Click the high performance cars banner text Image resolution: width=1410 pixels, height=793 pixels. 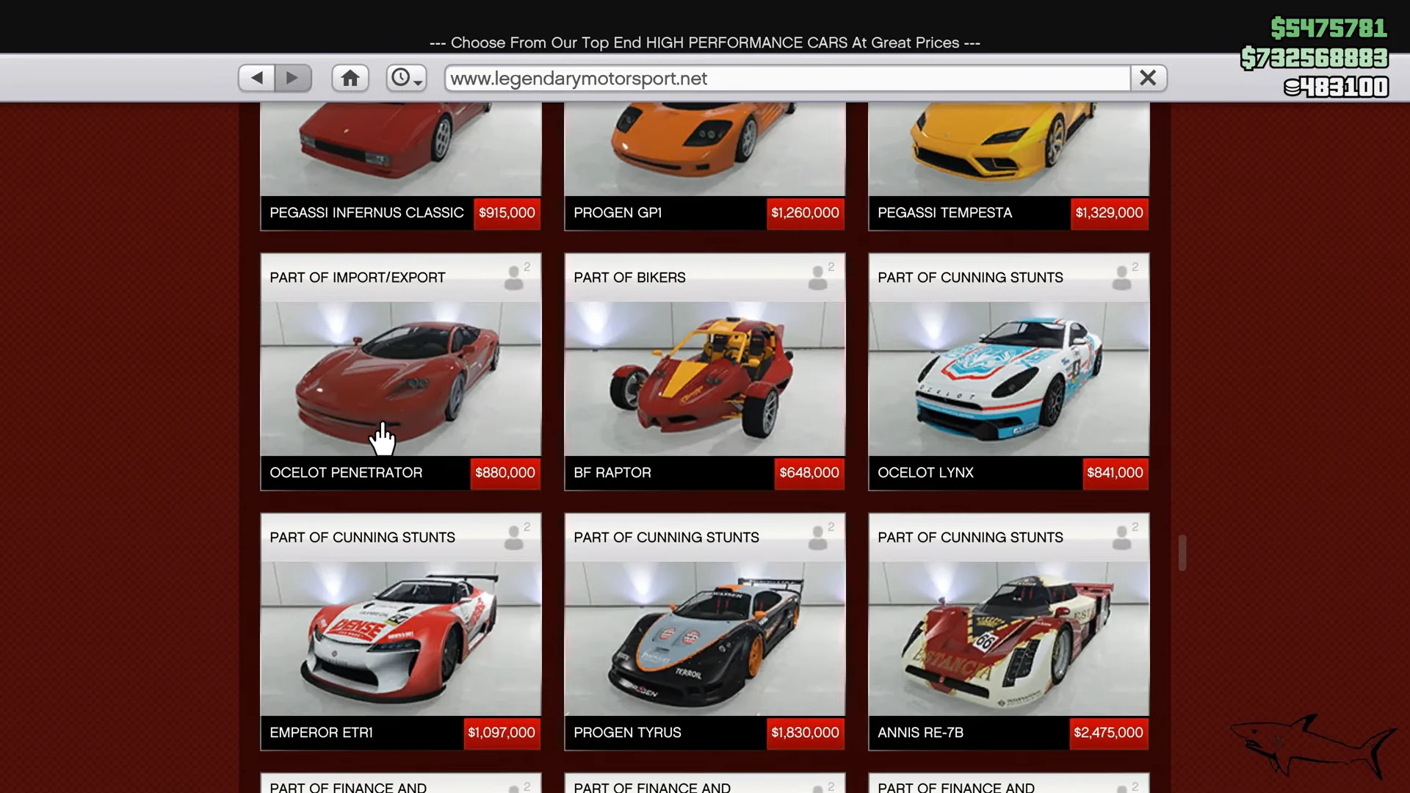pos(705,43)
